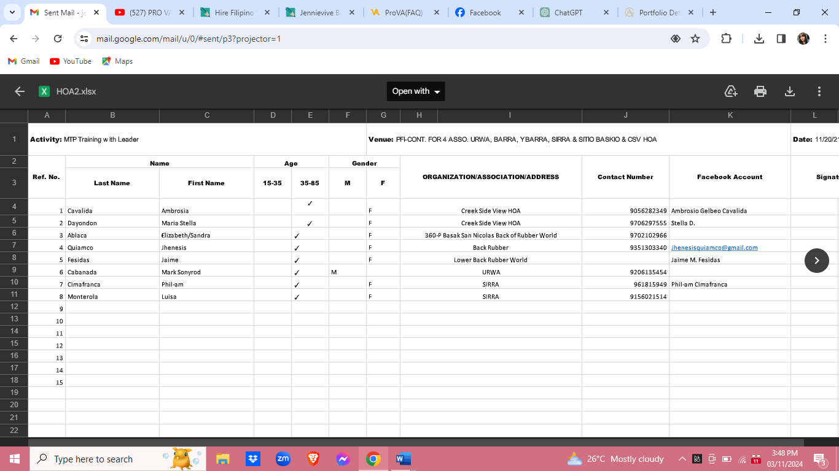Select contact number 9056282349

pos(625,207)
